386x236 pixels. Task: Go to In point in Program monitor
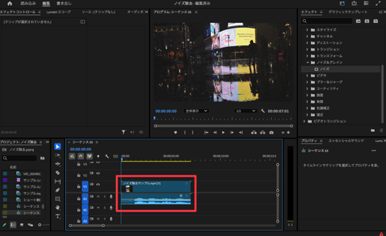[x=206, y=132]
